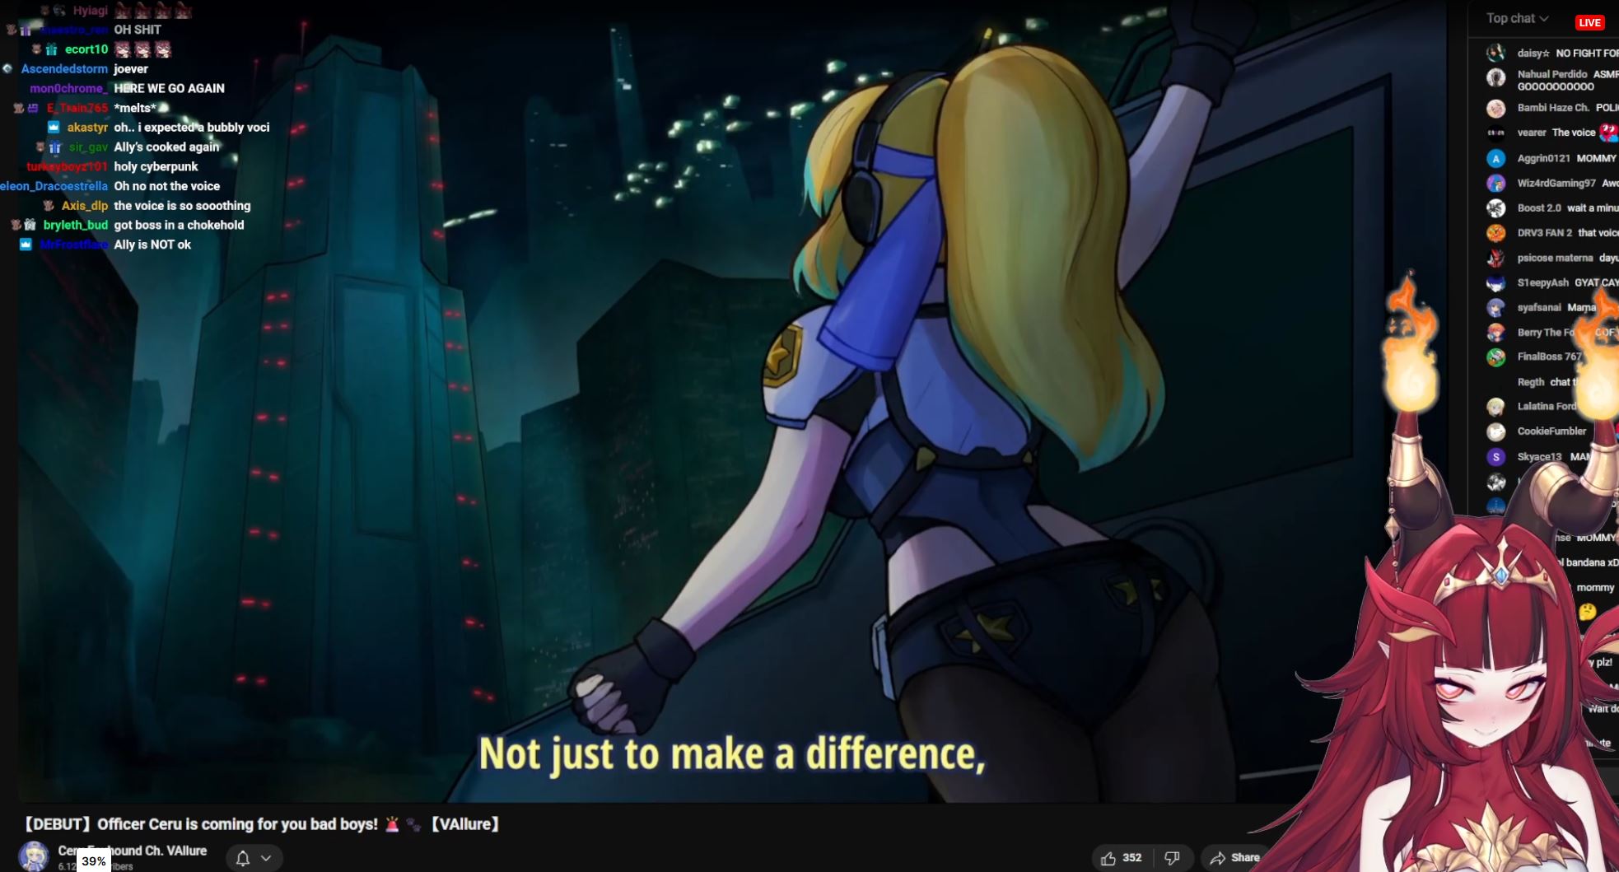
Task: Click username 'vearer' in live chat
Action: (x=1532, y=133)
